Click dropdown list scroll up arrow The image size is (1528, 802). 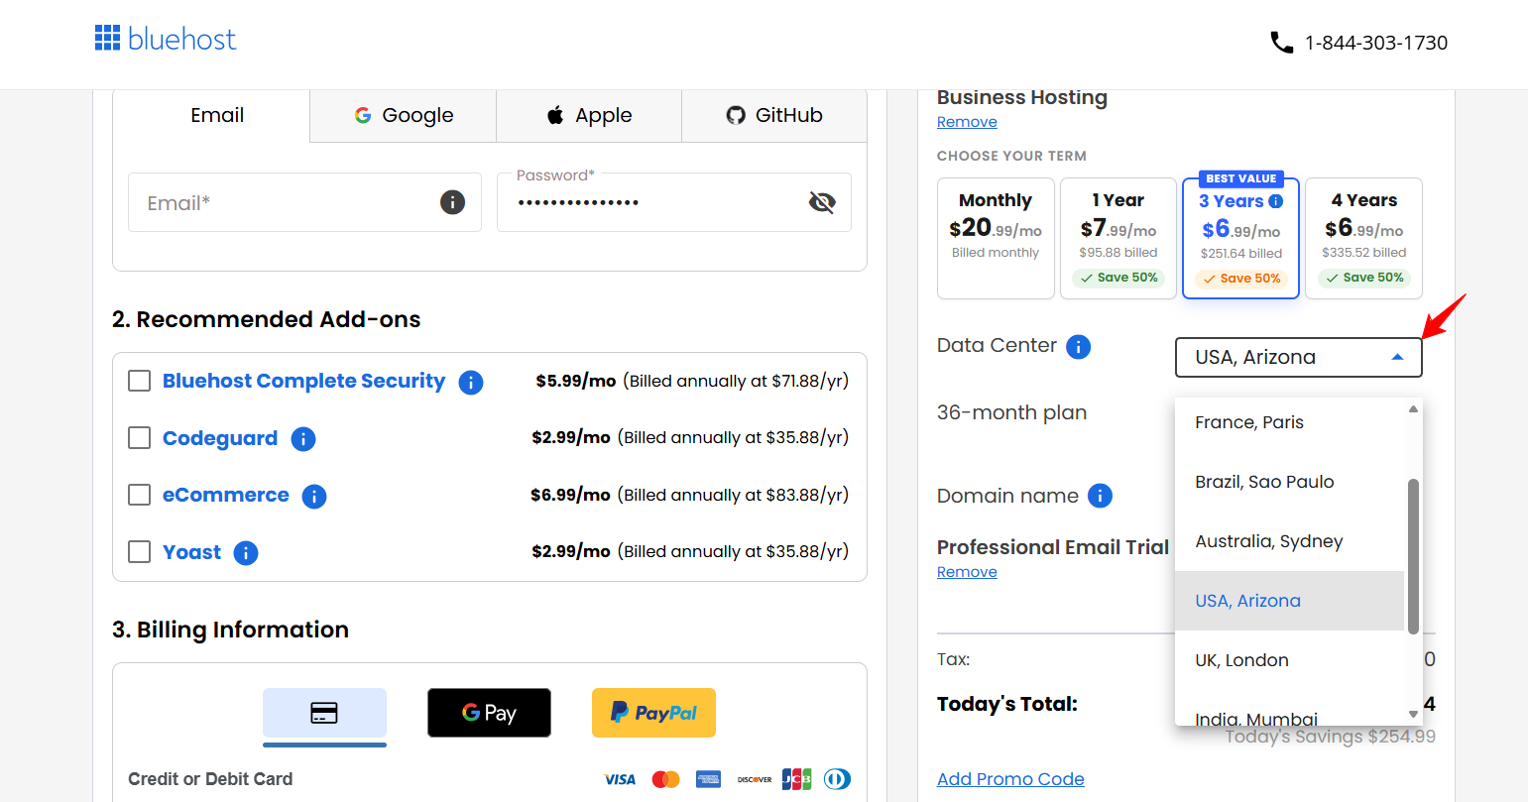point(1413,408)
